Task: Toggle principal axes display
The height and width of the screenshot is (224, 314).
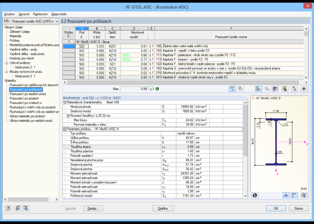Action: coord(294,195)
